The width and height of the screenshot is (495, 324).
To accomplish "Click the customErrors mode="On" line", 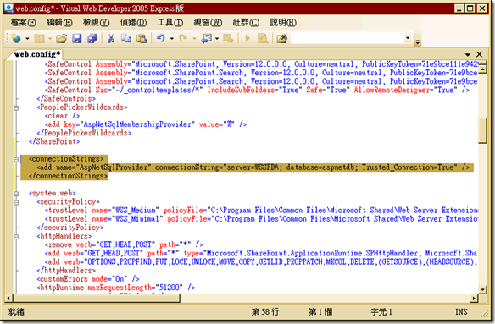I will tap(88, 279).
